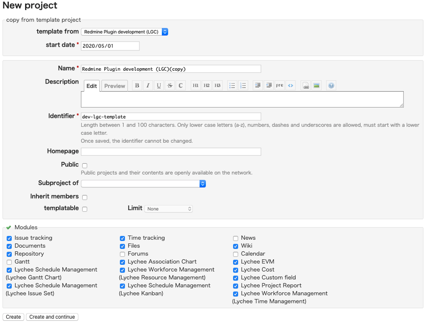Insert unordered bullet list
This screenshot has width=434, height=322.
point(232,86)
